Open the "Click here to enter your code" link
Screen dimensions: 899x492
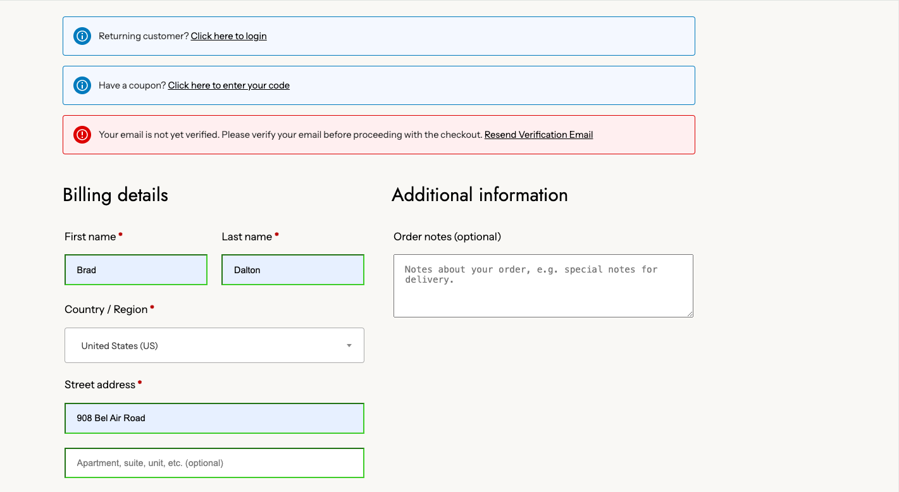[228, 85]
